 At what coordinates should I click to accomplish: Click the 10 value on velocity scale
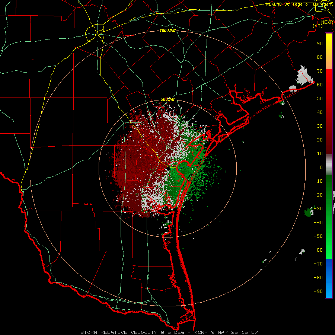click(x=320, y=154)
